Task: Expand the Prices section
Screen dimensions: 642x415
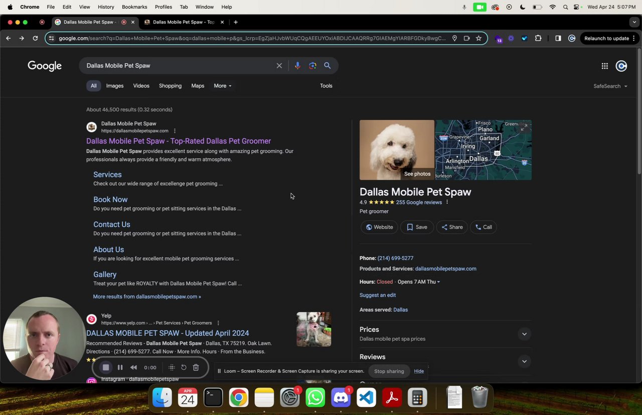Action: point(524,334)
